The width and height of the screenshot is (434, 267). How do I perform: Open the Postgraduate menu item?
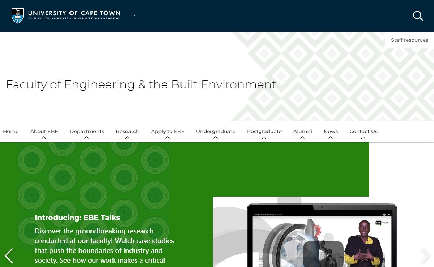click(264, 131)
